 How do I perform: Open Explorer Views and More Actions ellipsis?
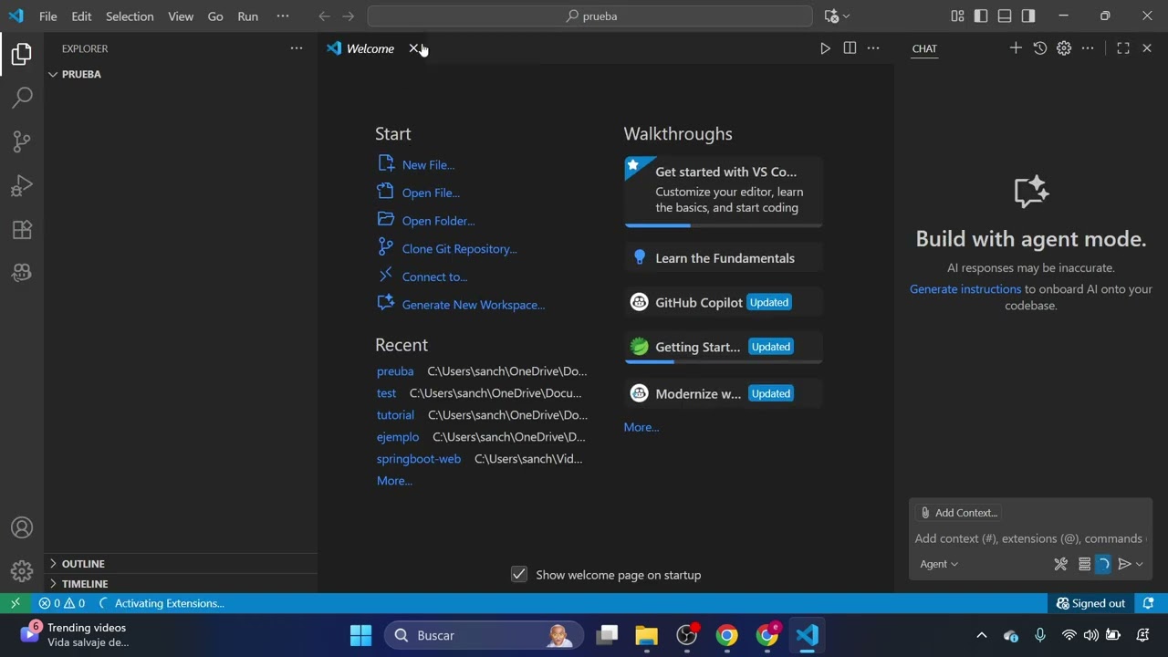[x=297, y=48]
